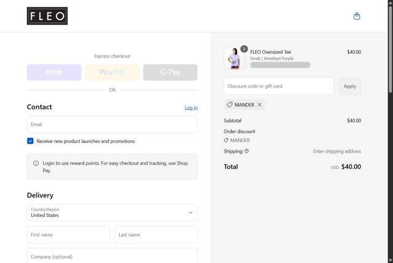Focus the First name field
Image resolution: width=393 pixels, height=263 pixels.
[x=68, y=235]
